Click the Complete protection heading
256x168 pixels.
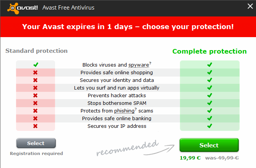209,51
